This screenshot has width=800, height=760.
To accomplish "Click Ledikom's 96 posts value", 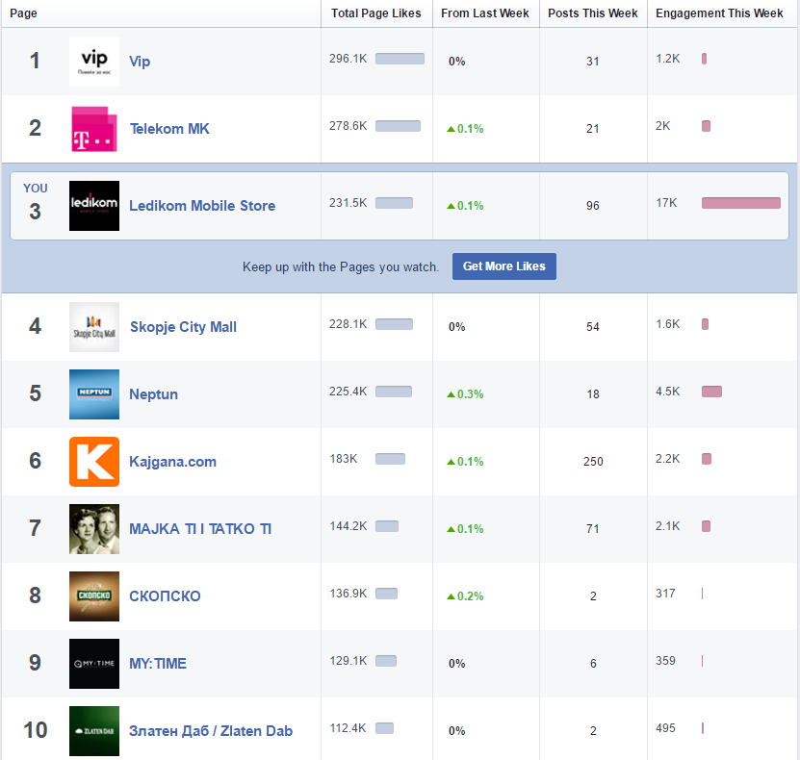I will click(x=593, y=206).
